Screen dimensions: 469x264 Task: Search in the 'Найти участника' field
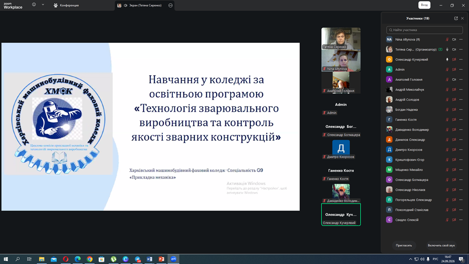tap(424, 30)
